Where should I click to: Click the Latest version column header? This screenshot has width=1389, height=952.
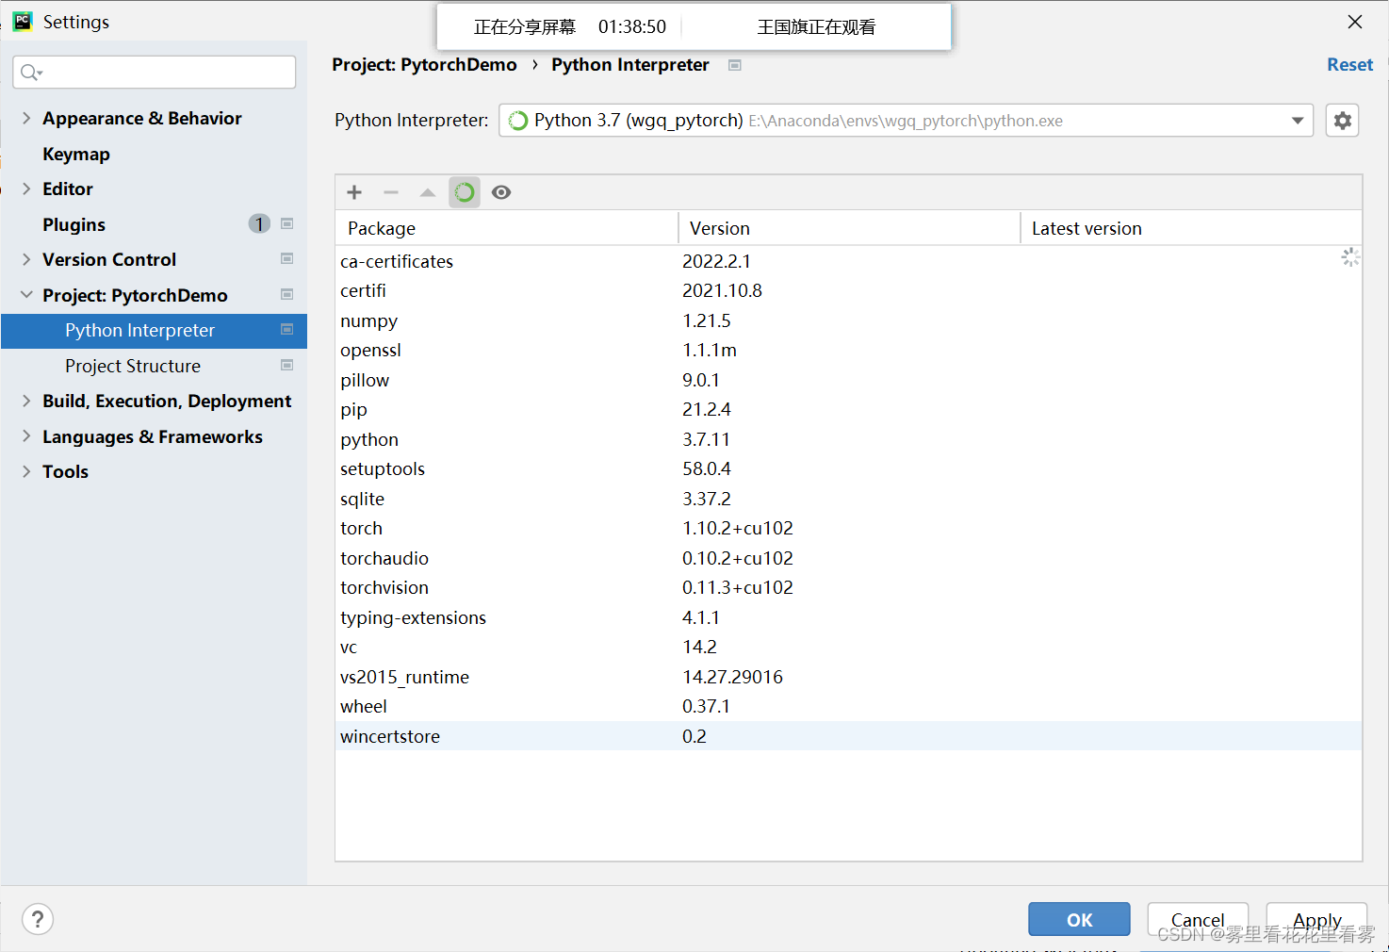[x=1191, y=228]
